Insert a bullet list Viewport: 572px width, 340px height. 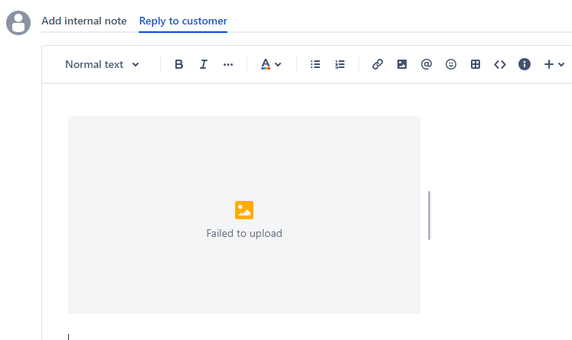click(315, 64)
